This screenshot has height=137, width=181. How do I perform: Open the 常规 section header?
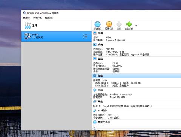100,33
